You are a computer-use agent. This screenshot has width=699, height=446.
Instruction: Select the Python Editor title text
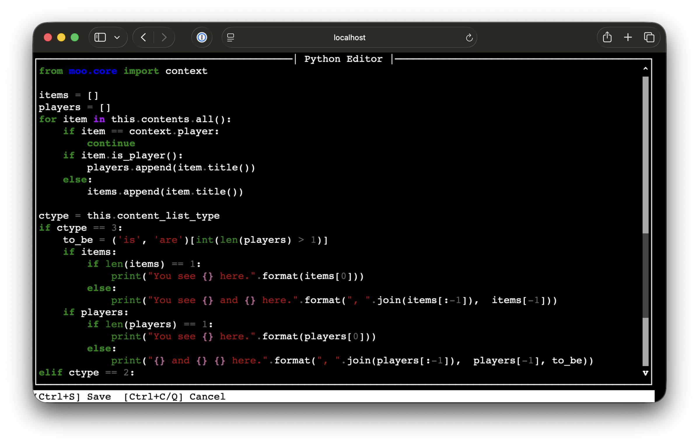tap(344, 59)
